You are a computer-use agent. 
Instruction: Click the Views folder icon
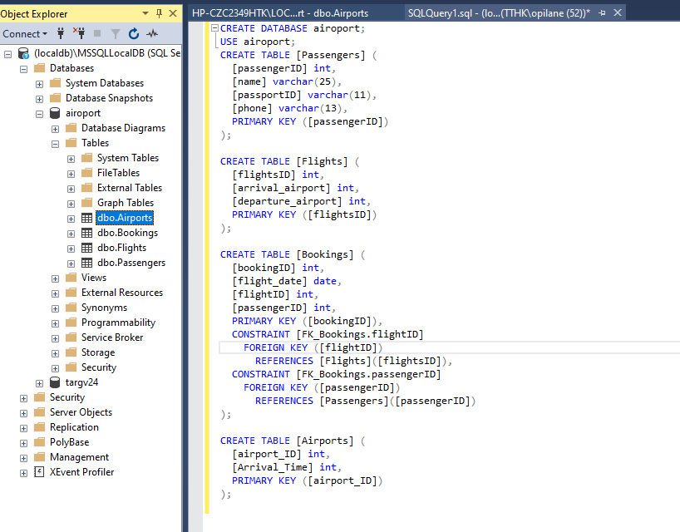(x=71, y=278)
